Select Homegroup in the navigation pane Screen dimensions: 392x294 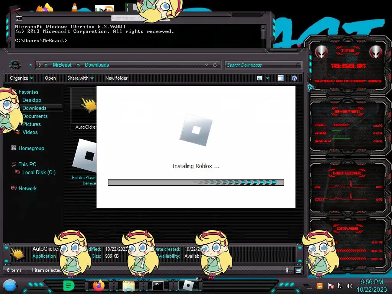tap(31, 148)
